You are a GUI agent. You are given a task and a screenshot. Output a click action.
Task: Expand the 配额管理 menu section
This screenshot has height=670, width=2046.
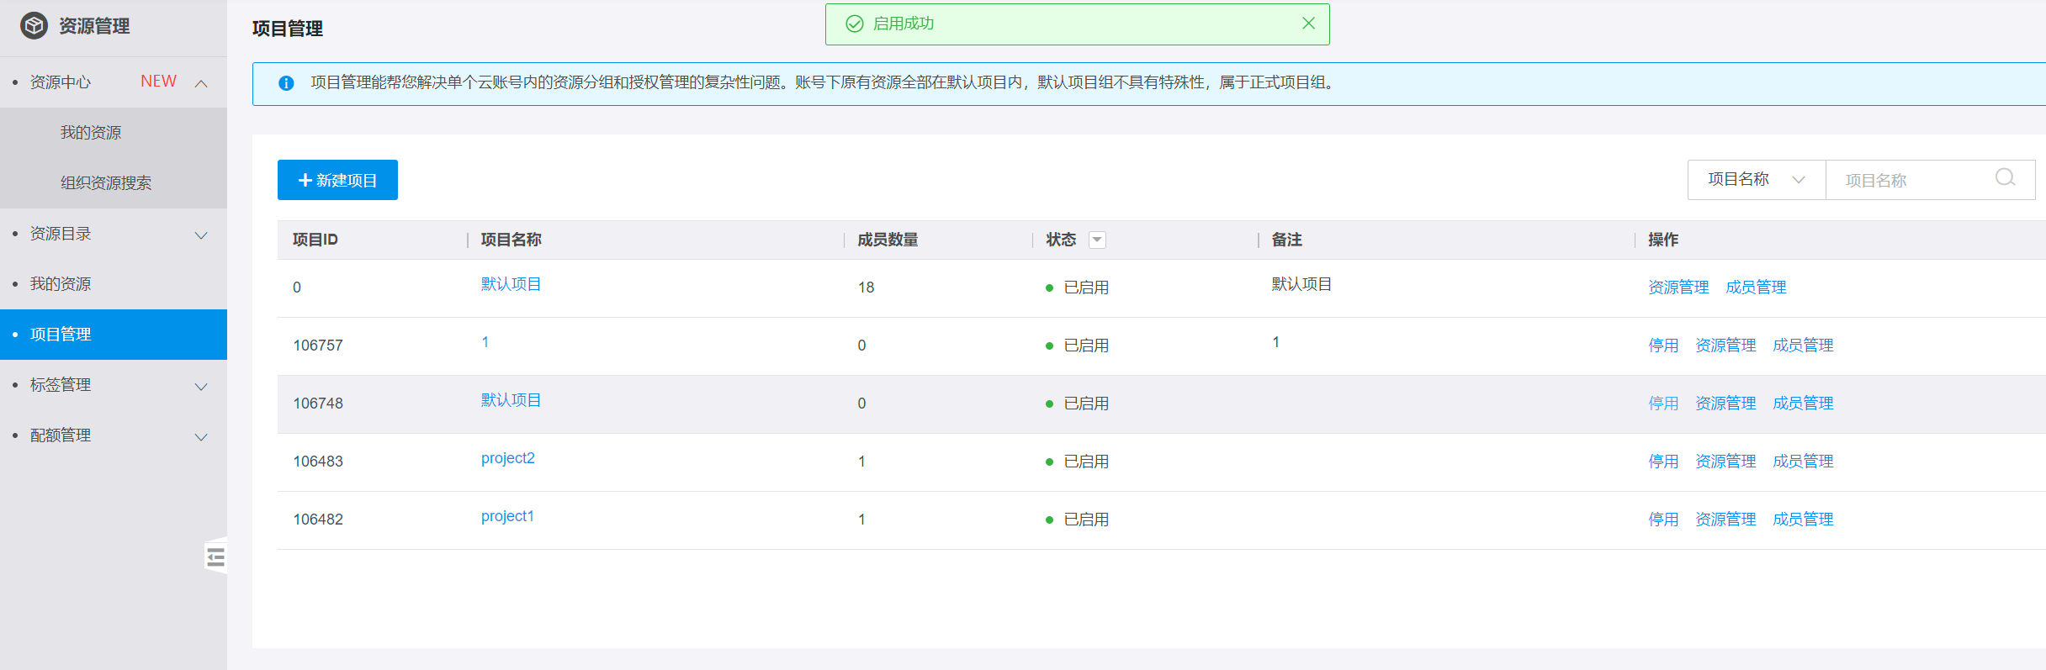click(x=201, y=437)
